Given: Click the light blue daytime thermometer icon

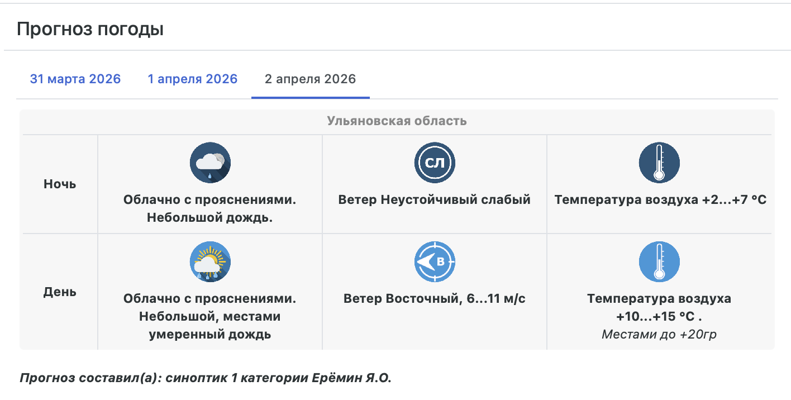Looking at the screenshot, I should pos(659,261).
